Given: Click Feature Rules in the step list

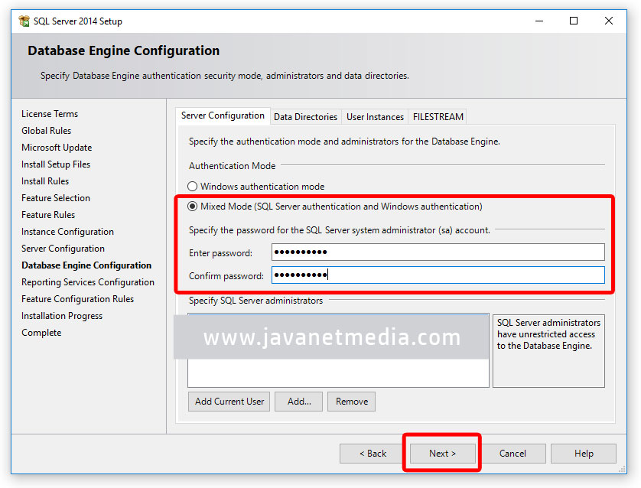Looking at the screenshot, I should pyautogui.click(x=48, y=215).
